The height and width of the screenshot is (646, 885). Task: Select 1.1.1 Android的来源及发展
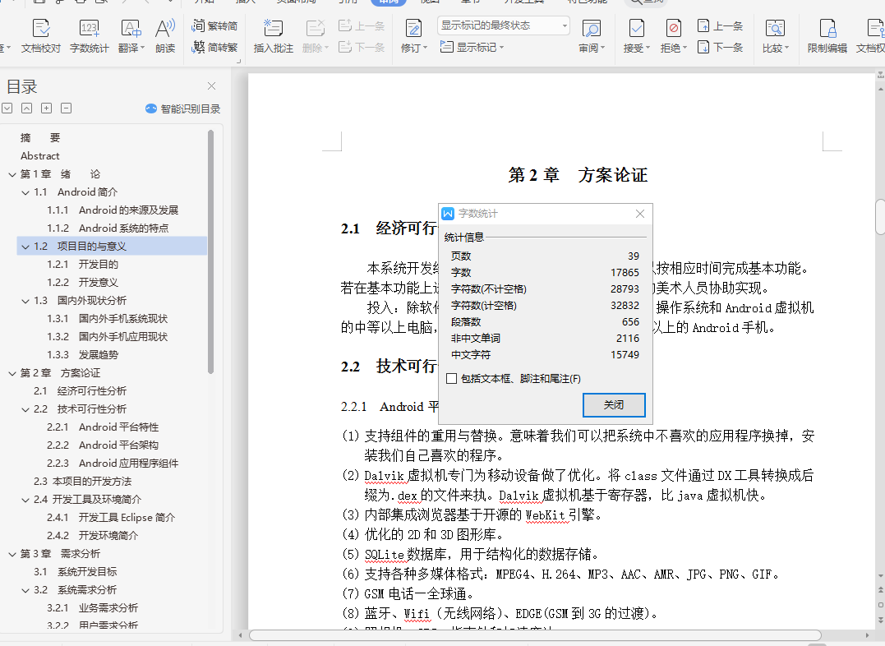point(113,210)
